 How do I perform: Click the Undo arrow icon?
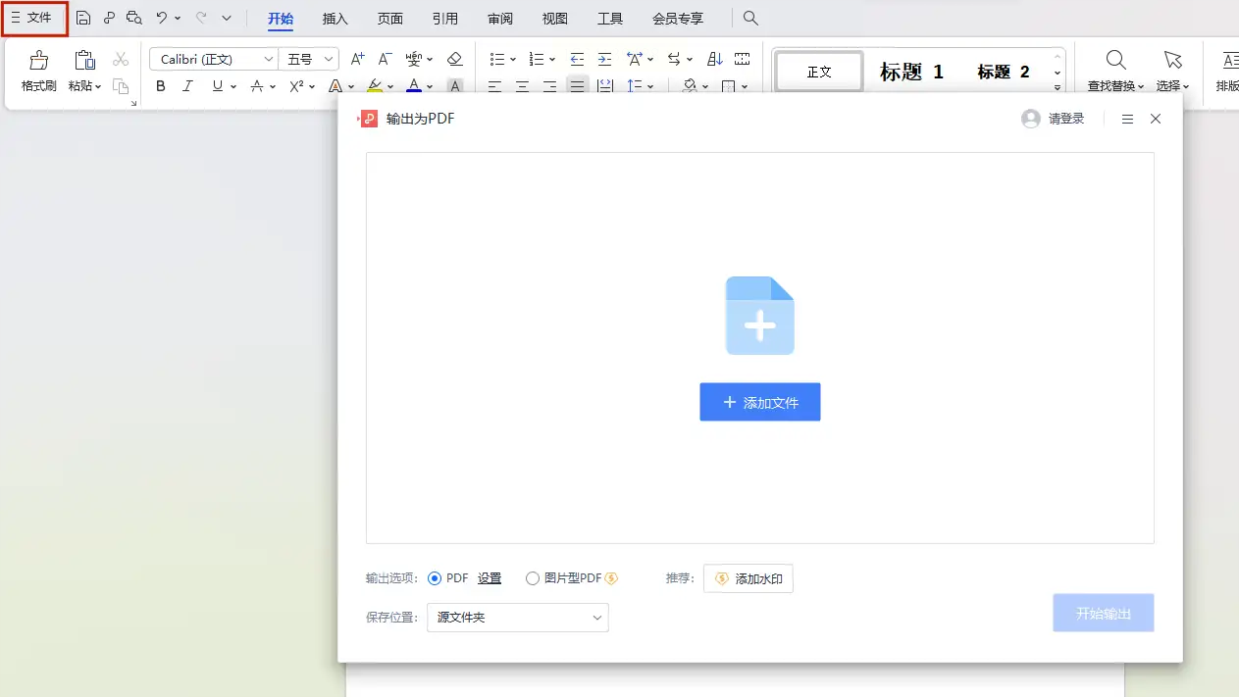click(162, 18)
